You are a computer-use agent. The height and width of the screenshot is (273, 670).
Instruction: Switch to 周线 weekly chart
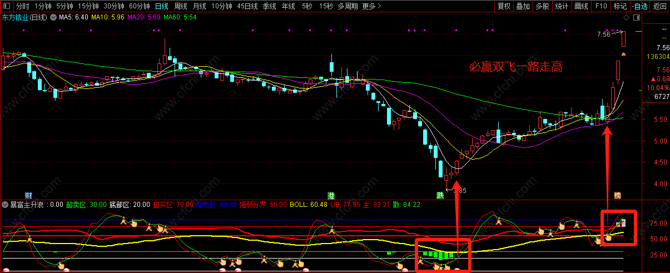click(x=180, y=7)
